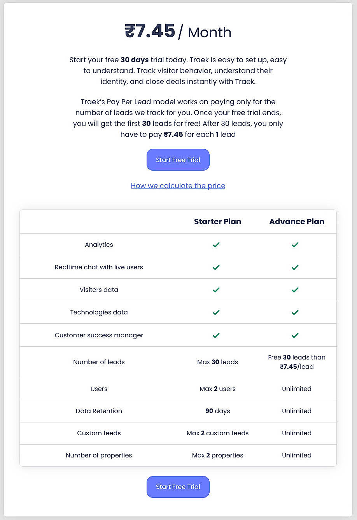Click the Visitors data checkmark under Advance Plan

(295, 290)
